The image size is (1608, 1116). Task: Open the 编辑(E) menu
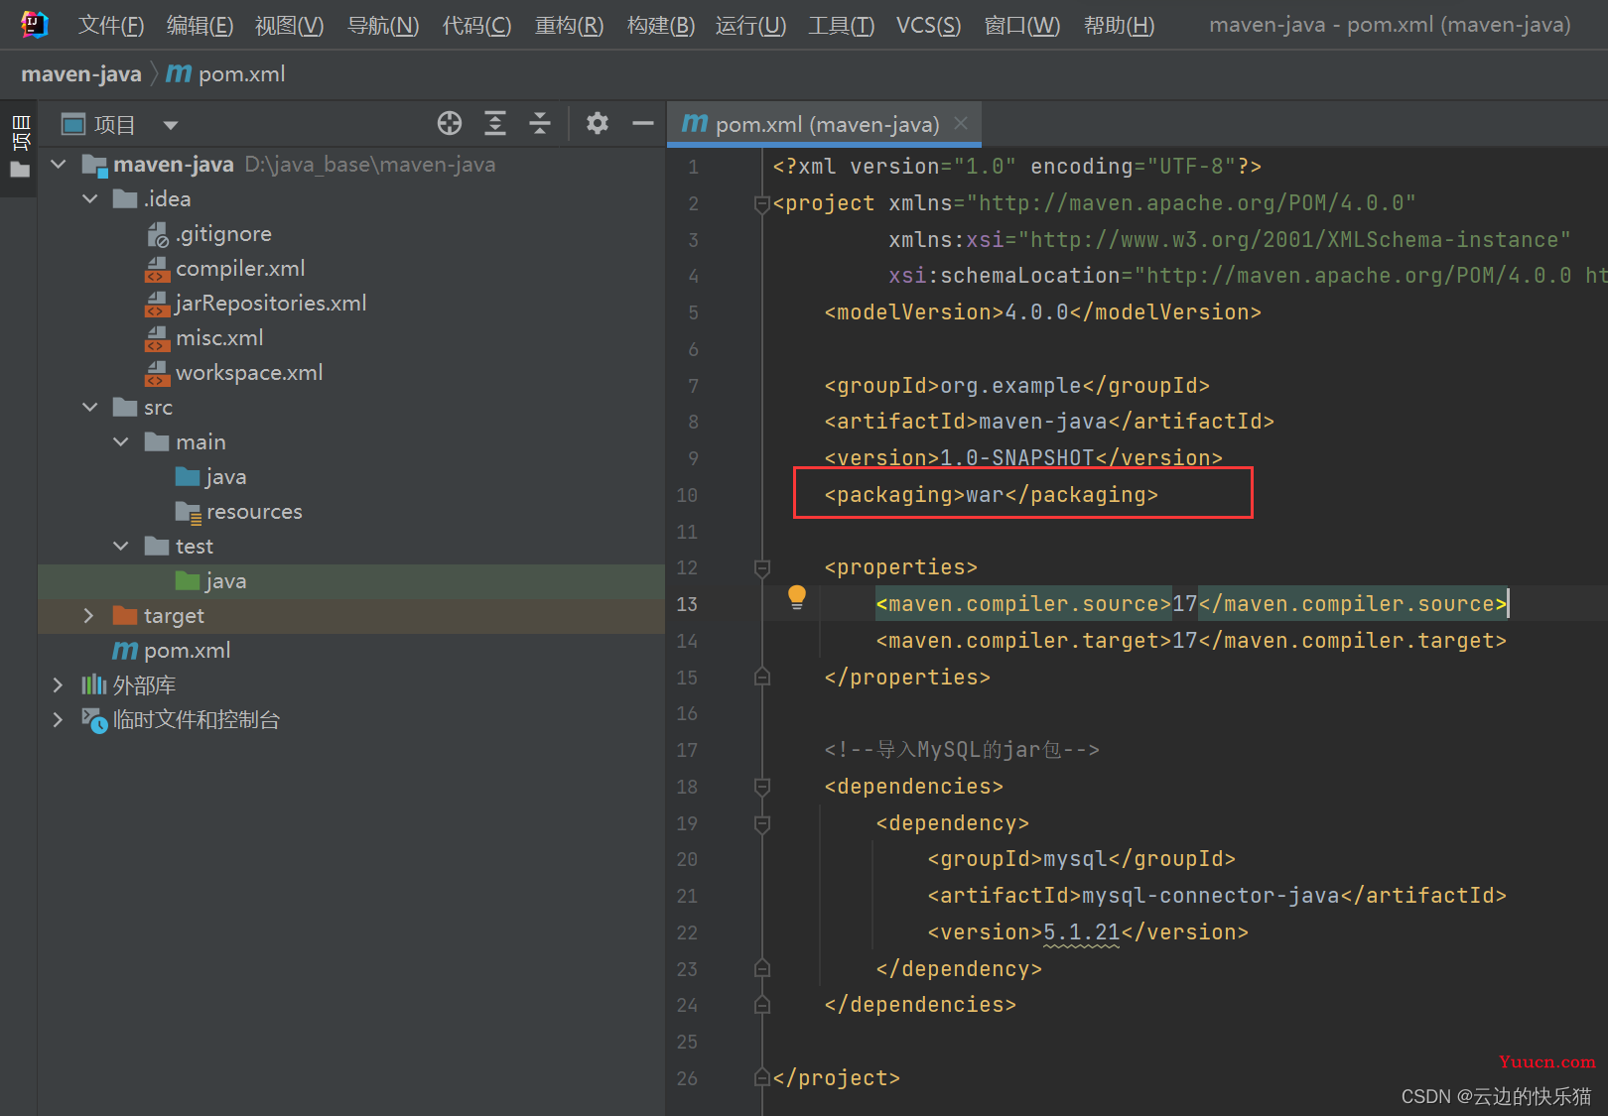(x=200, y=25)
